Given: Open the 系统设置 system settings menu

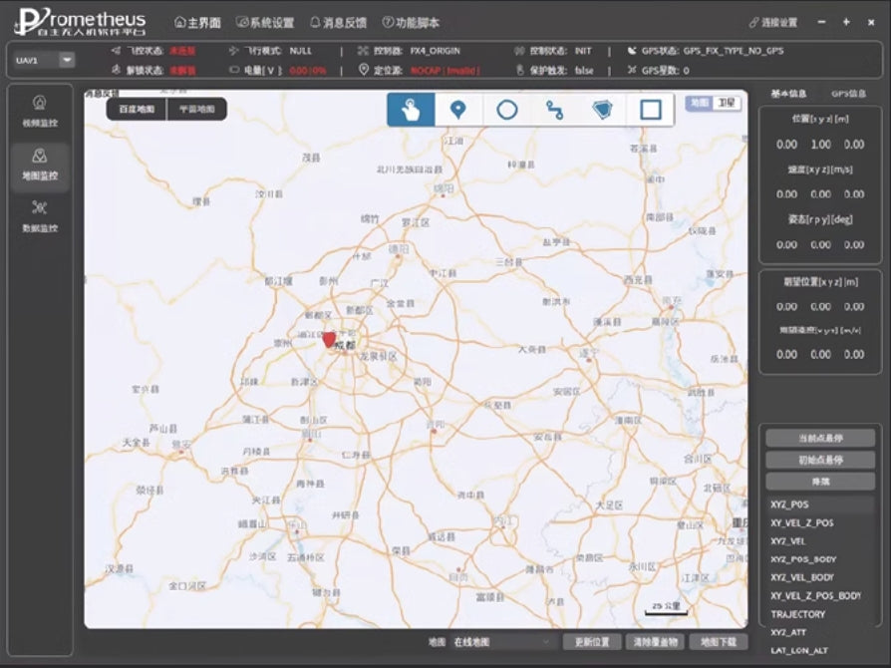Looking at the screenshot, I should point(265,23).
